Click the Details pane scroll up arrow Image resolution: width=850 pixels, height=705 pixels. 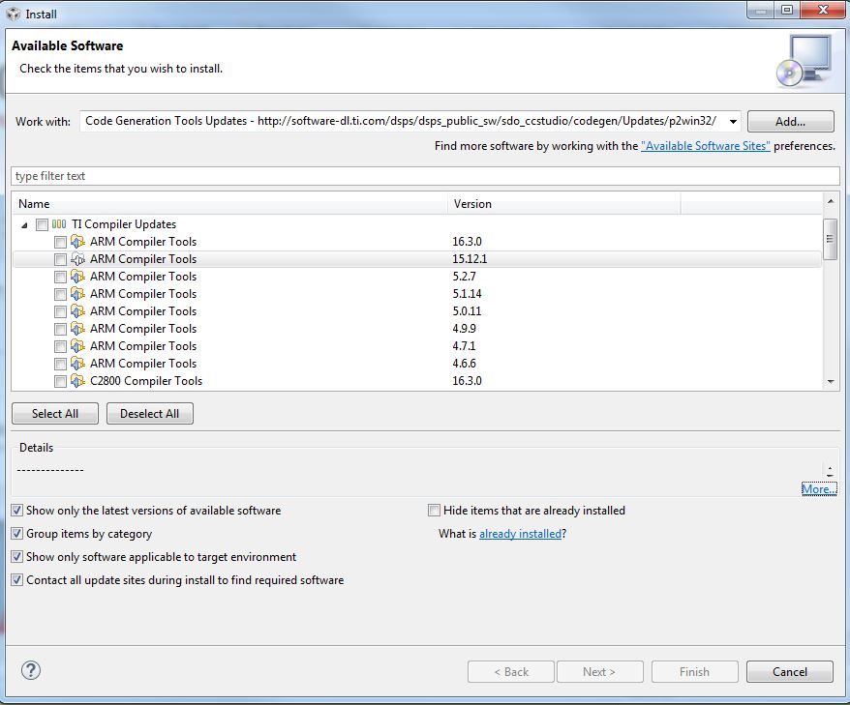830,467
